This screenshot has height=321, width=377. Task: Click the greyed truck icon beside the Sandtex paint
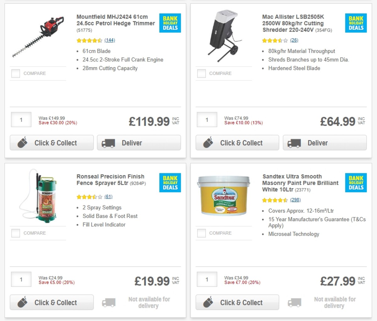(x=294, y=302)
